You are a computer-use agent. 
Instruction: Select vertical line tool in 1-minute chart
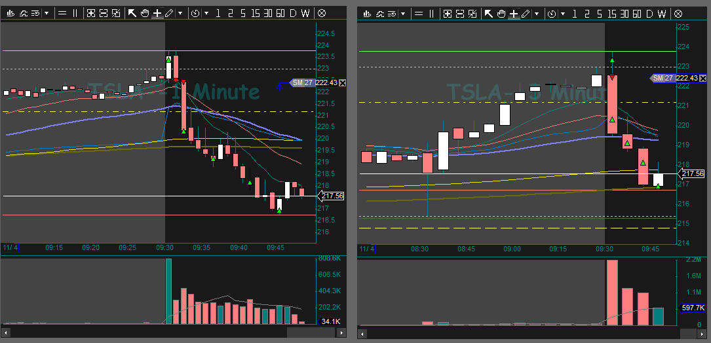tap(75, 13)
